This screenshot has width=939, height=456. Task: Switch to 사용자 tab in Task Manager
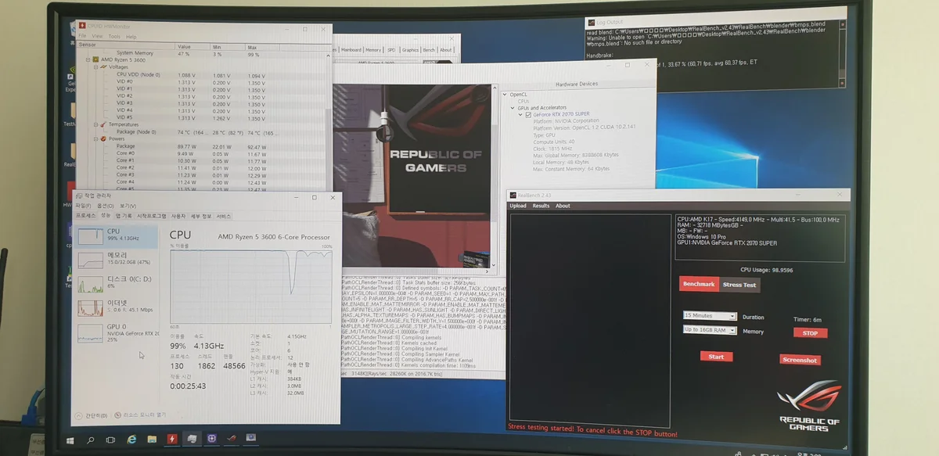pyautogui.click(x=178, y=215)
